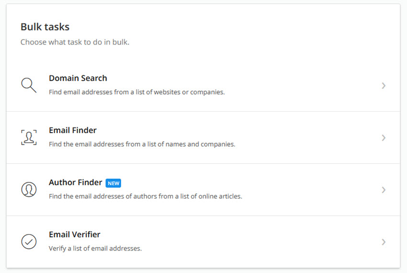Click the Email Finder person-frame icon

[29, 137]
